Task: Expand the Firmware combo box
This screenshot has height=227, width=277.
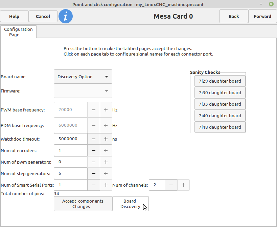Action: (83, 91)
